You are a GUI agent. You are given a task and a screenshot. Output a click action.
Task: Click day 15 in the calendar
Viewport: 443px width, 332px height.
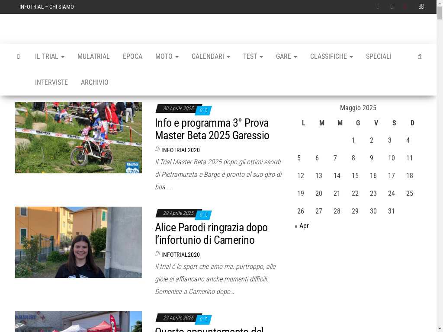[x=355, y=176]
